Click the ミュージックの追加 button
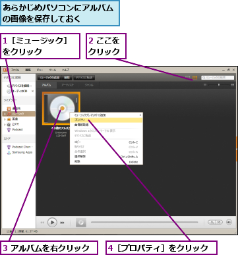The height and width of the screenshot is (255, 238). (49, 78)
